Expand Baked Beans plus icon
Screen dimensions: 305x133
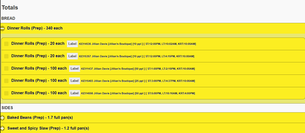click(2, 118)
